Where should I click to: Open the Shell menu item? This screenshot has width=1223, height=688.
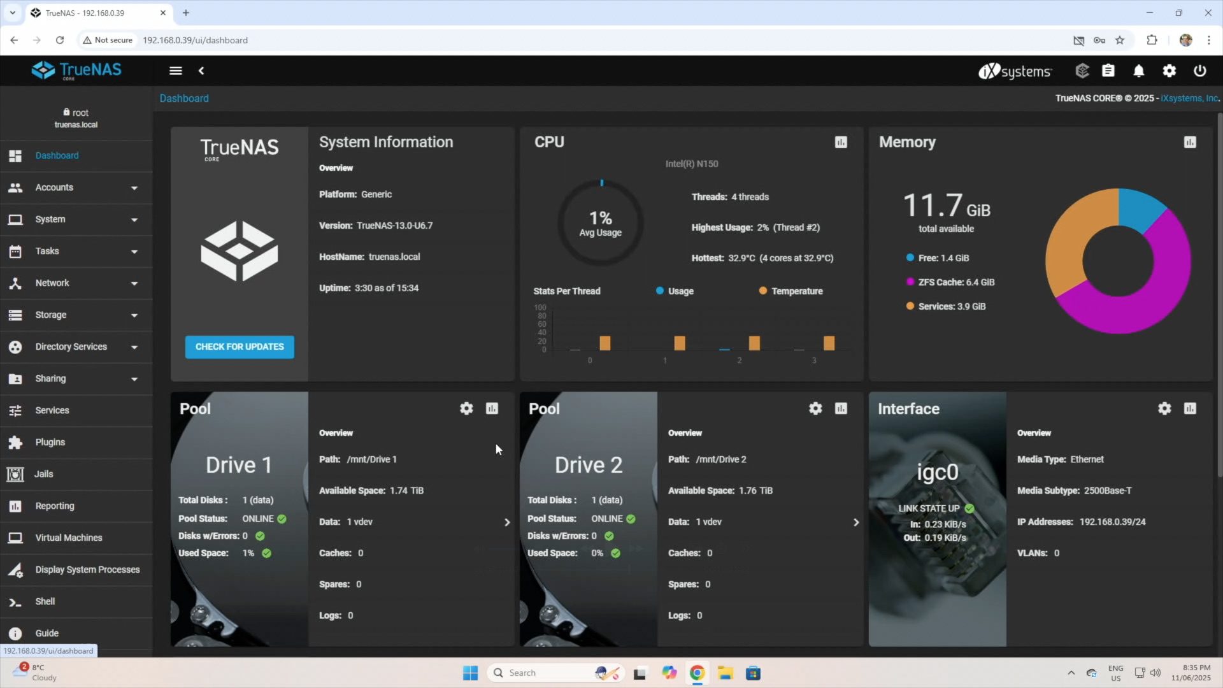point(45,601)
